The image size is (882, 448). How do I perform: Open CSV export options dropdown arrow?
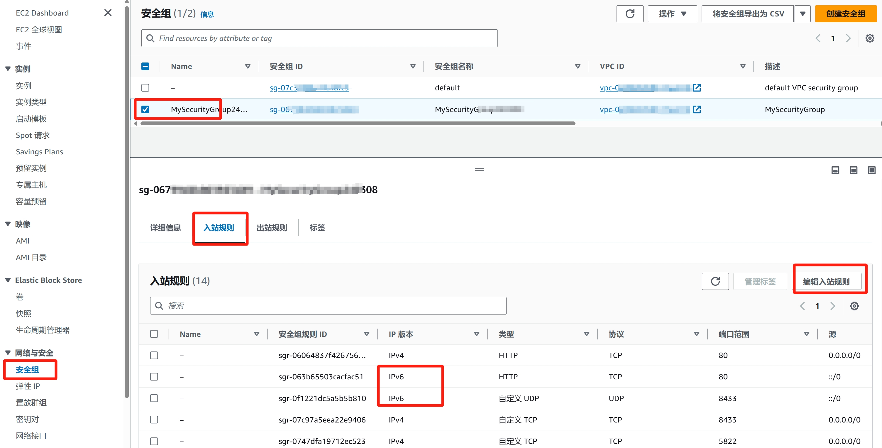pyautogui.click(x=802, y=14)
